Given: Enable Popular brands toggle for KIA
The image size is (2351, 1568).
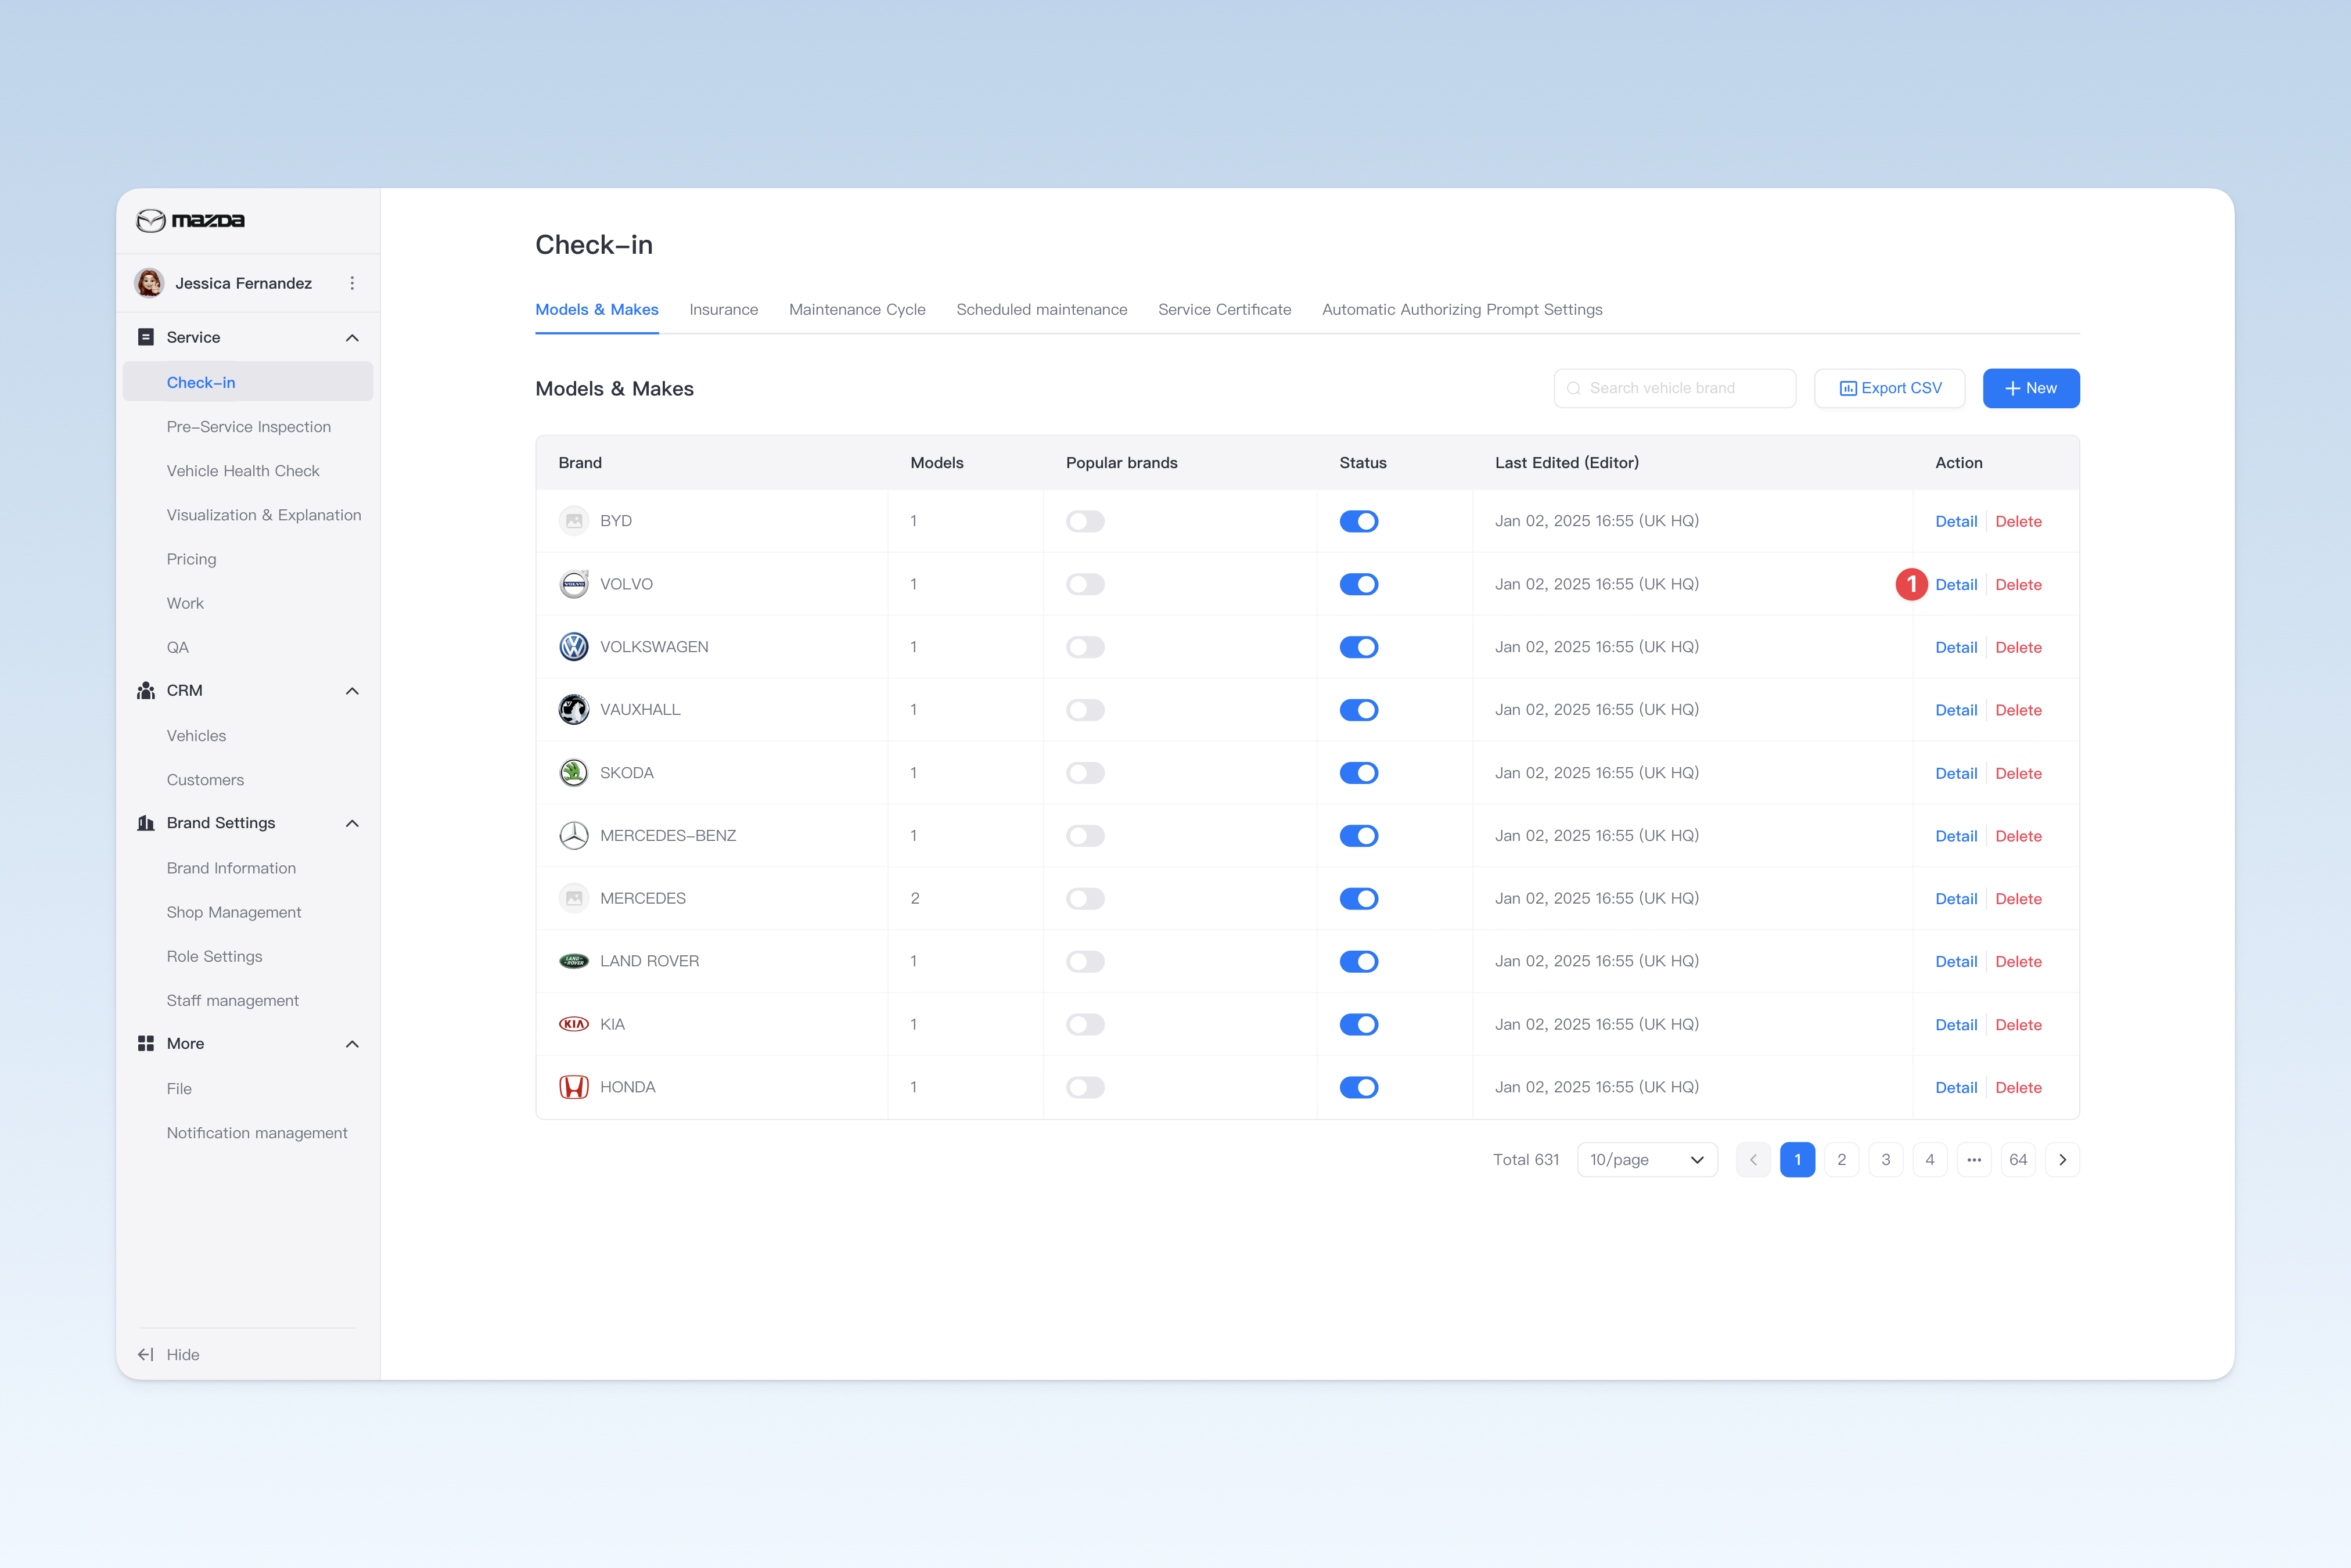Looking at the screenshot, I should click(x=1085, y=1024).
